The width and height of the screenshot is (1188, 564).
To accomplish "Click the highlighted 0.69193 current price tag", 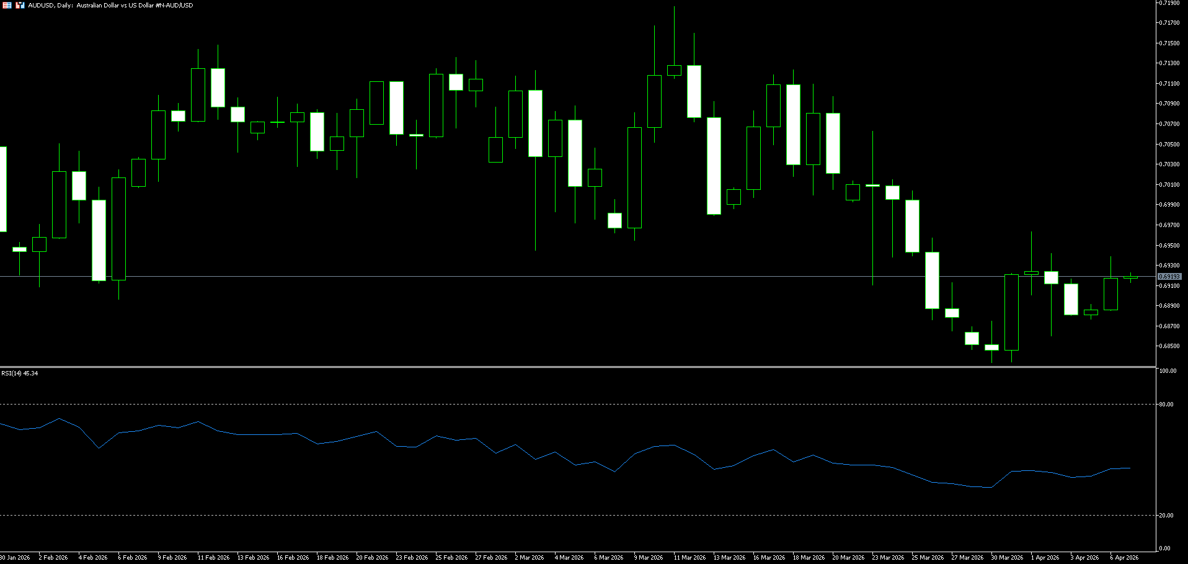I will tap(1169, 277).
